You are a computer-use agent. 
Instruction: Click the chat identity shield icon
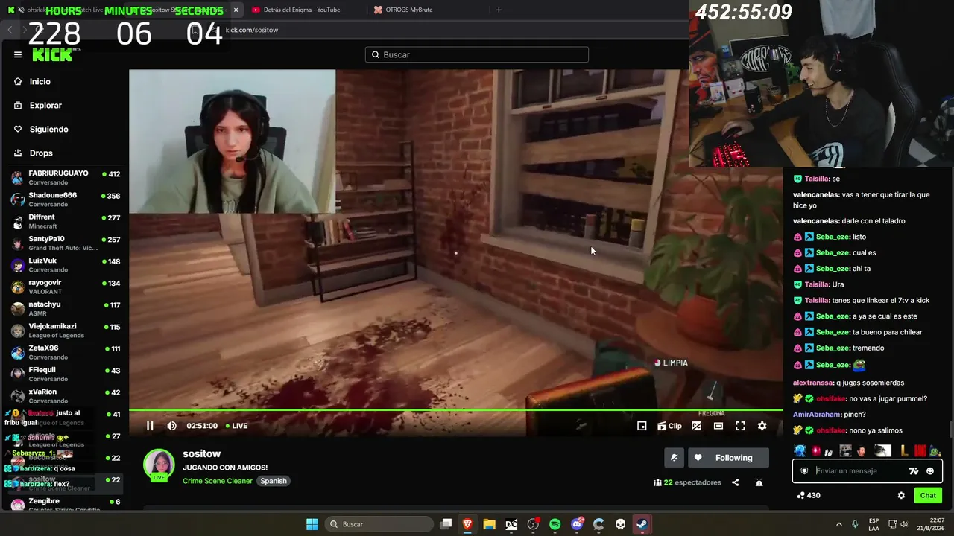click(804, 471)
